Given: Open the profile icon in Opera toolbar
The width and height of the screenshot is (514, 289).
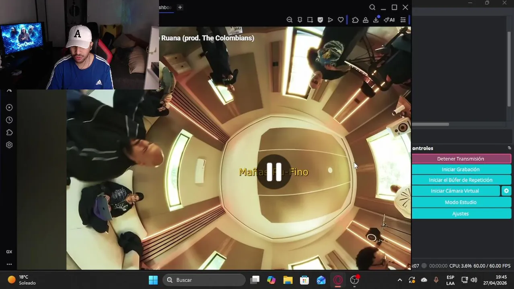Looking at the screenshot, I should [x=366, y=20].
